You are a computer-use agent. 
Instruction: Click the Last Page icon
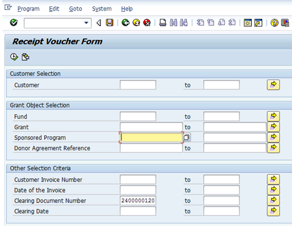point(232,22)
